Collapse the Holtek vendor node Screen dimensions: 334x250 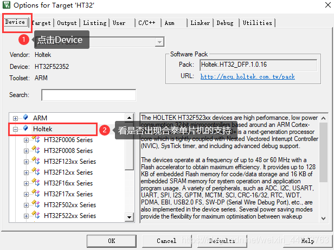[x=15, y=129]
